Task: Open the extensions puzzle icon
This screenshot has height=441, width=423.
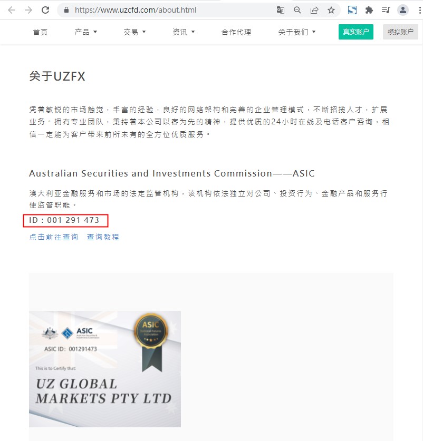Action: coord(369,11)
